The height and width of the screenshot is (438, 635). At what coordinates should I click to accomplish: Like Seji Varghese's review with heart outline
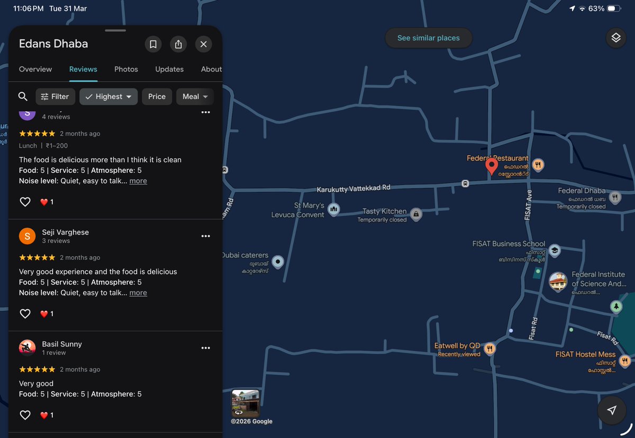pyautogui.click(x=25, y=314)
